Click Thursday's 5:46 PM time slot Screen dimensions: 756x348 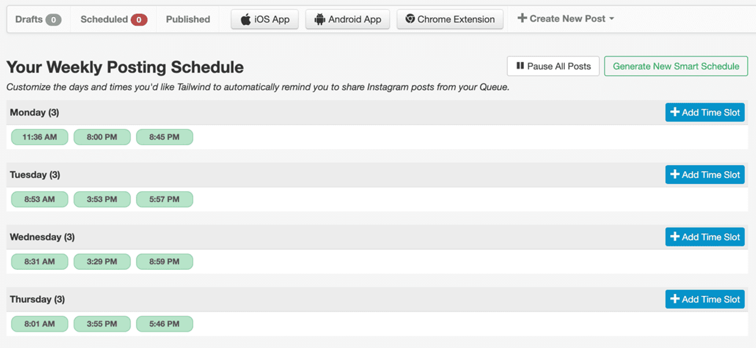pyautogui.click(x=165, y=324)
